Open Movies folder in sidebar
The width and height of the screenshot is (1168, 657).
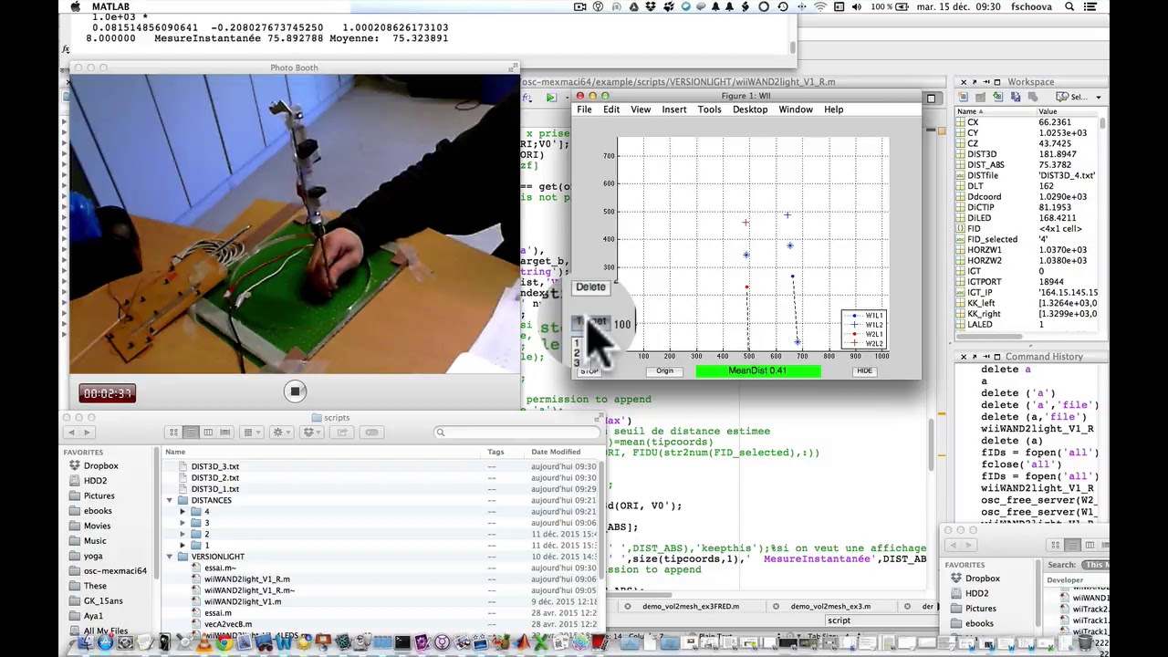pyautogui.click(x=97, y=526)
